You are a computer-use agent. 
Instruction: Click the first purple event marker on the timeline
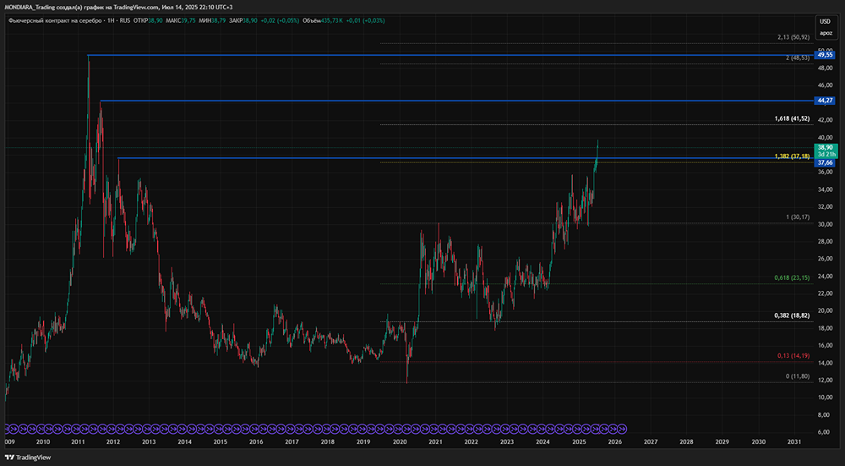pos(10,428)
